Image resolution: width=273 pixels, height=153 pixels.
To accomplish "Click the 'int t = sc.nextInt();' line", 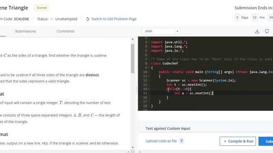I will 186,85.
